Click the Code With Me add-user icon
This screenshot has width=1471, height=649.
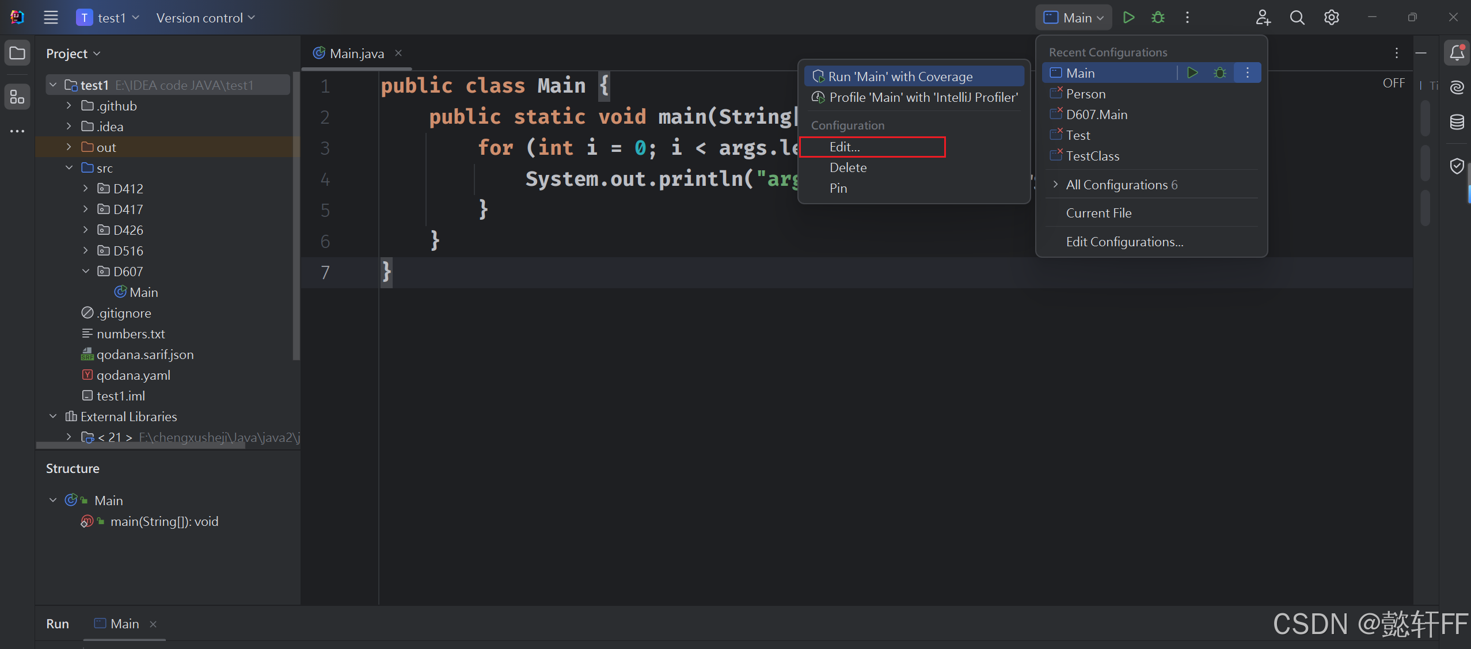[x=1263, y=18]
